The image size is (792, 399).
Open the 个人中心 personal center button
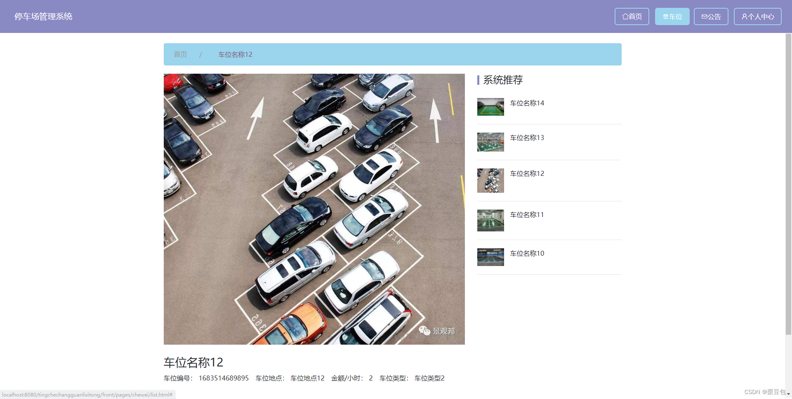[757, 16]
